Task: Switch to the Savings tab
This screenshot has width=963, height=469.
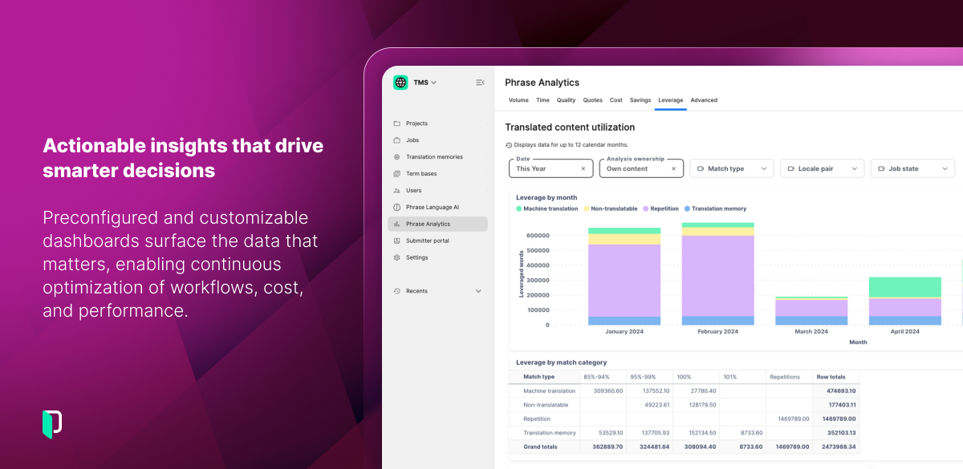Action: point(640,100)
